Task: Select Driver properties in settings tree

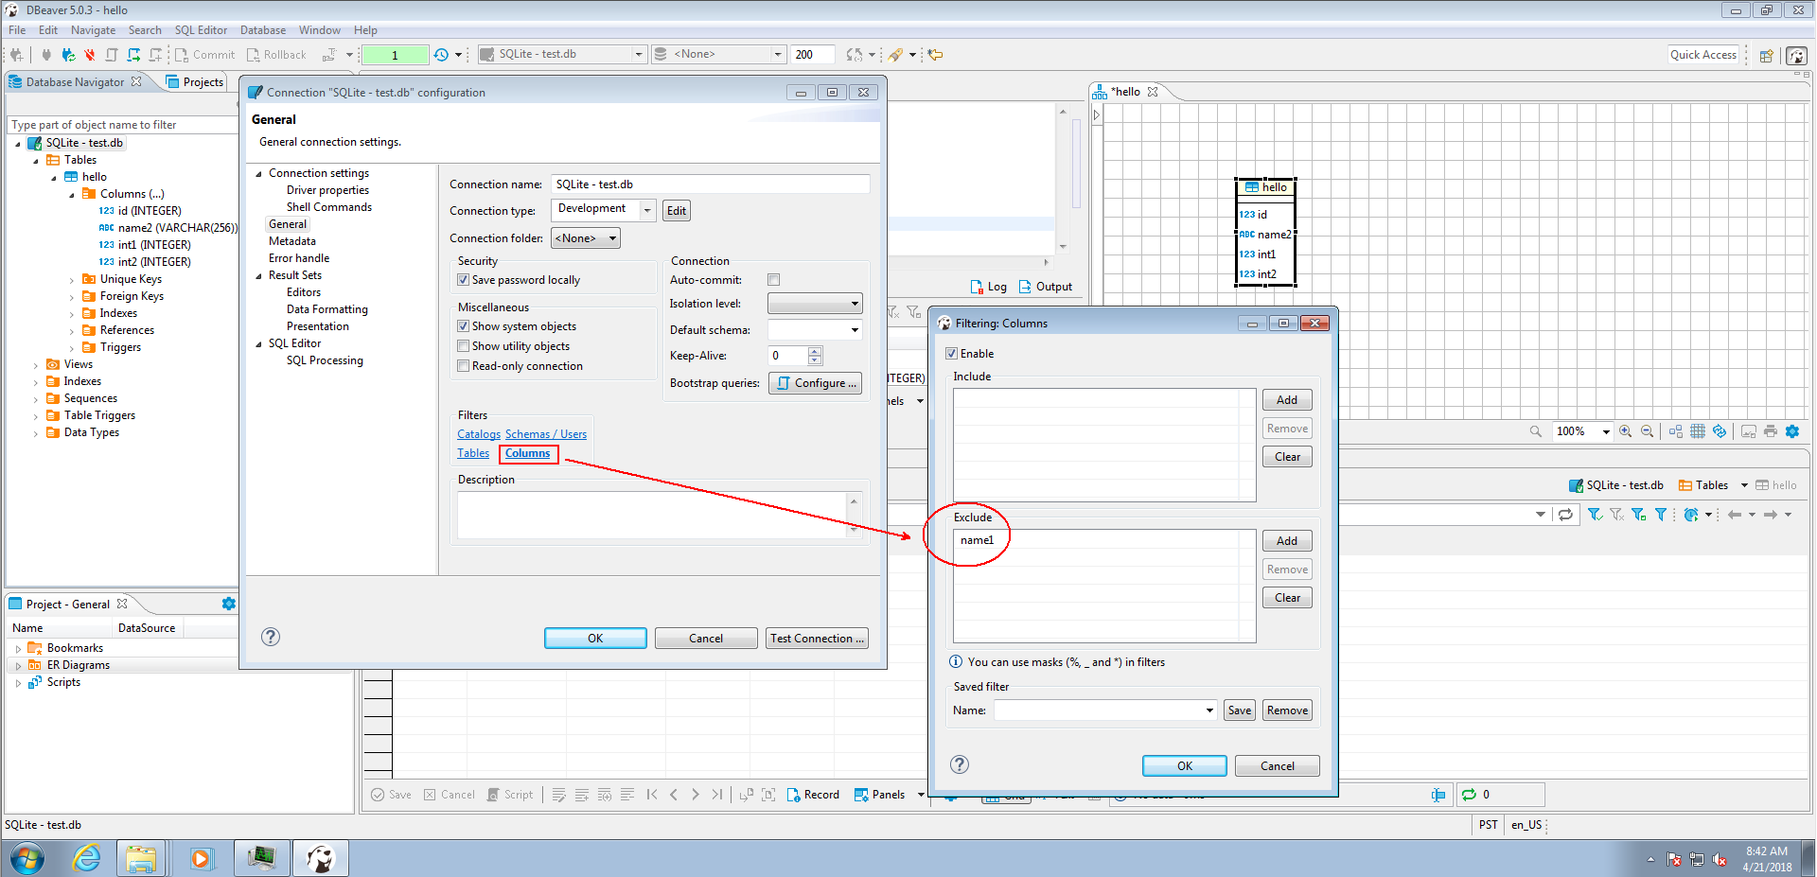Action: 327,190
